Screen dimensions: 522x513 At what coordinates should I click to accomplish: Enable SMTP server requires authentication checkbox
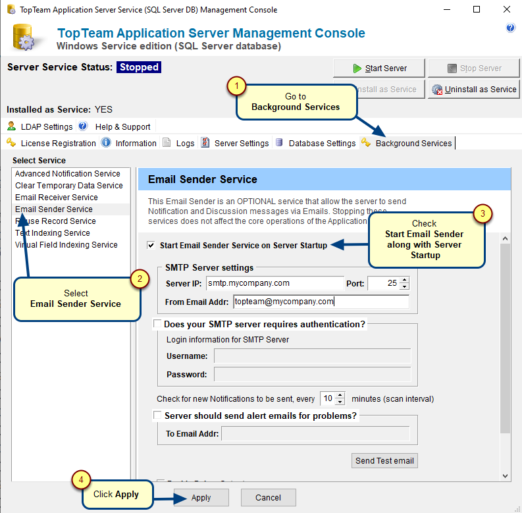(x=157, y=323)
